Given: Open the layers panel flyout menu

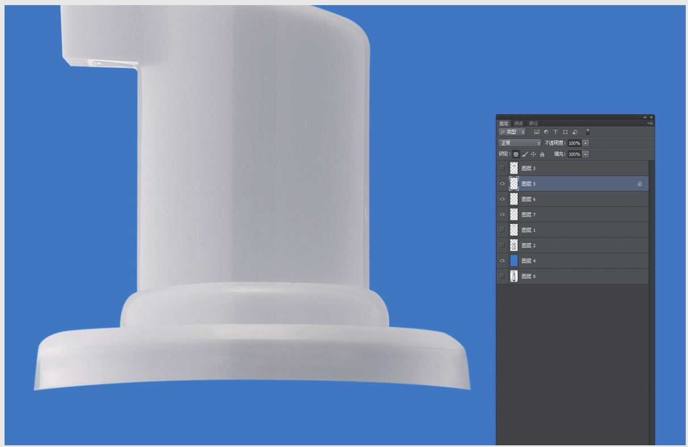Looking at the screenshot, I should click(x=650, y=123).
